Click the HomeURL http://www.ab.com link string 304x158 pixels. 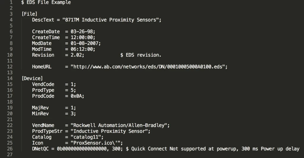coord(149,67)
